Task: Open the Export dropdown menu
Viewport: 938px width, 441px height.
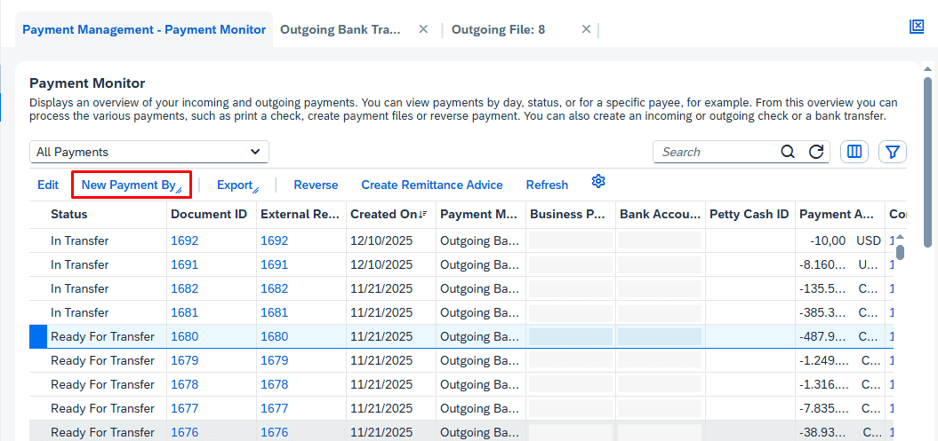Action: (237, 185)
